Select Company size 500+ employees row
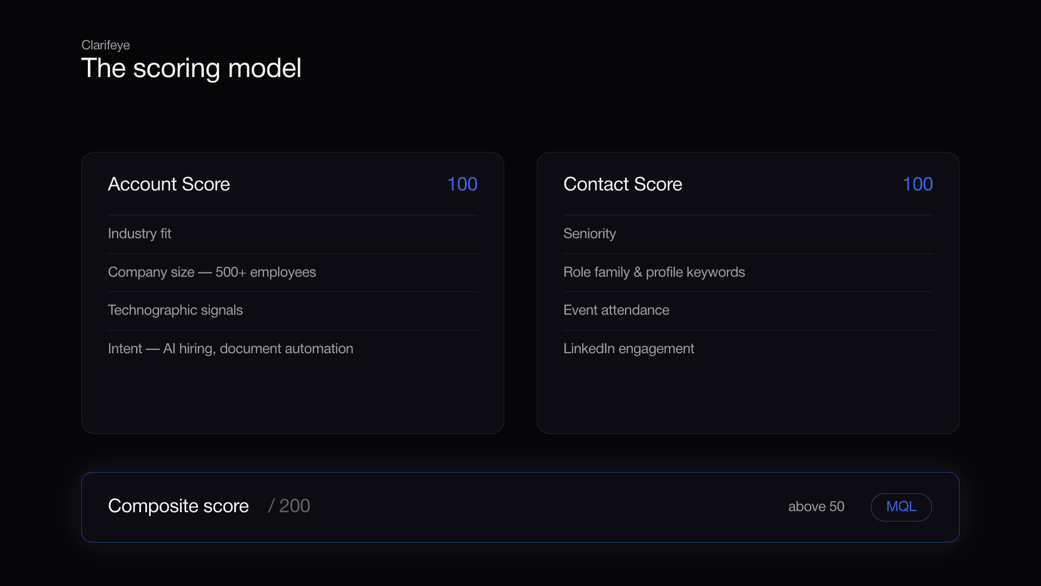The image size is (1041, 586). pos(293,272)
